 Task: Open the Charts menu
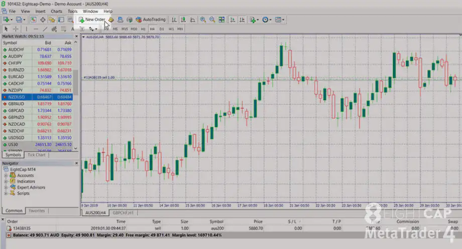click(x=57, y=11)
